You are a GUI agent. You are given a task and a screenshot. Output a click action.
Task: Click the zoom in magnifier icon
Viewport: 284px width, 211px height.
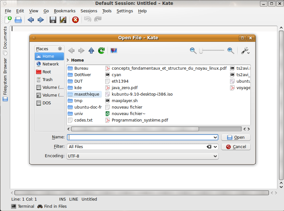tap(231, 51)
